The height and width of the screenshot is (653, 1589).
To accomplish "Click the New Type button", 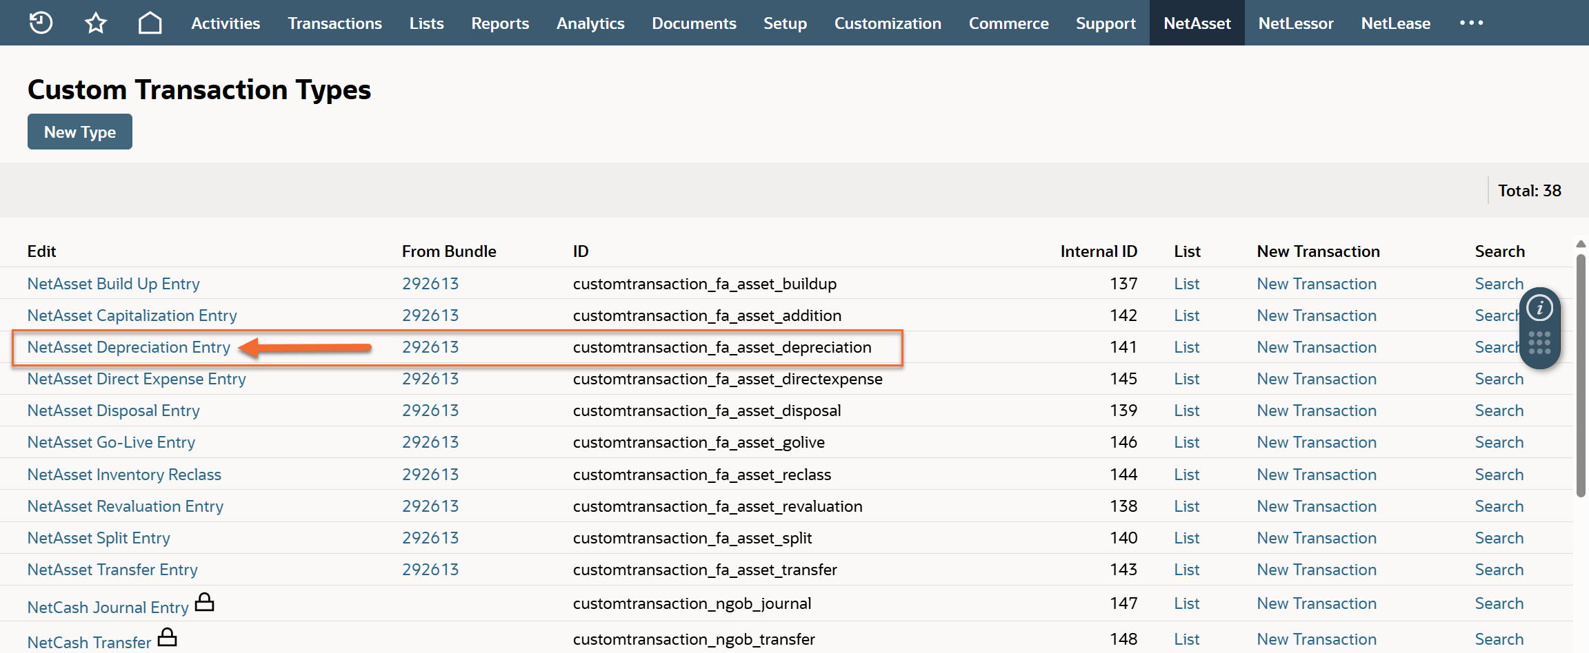I will tap(80, 132).
